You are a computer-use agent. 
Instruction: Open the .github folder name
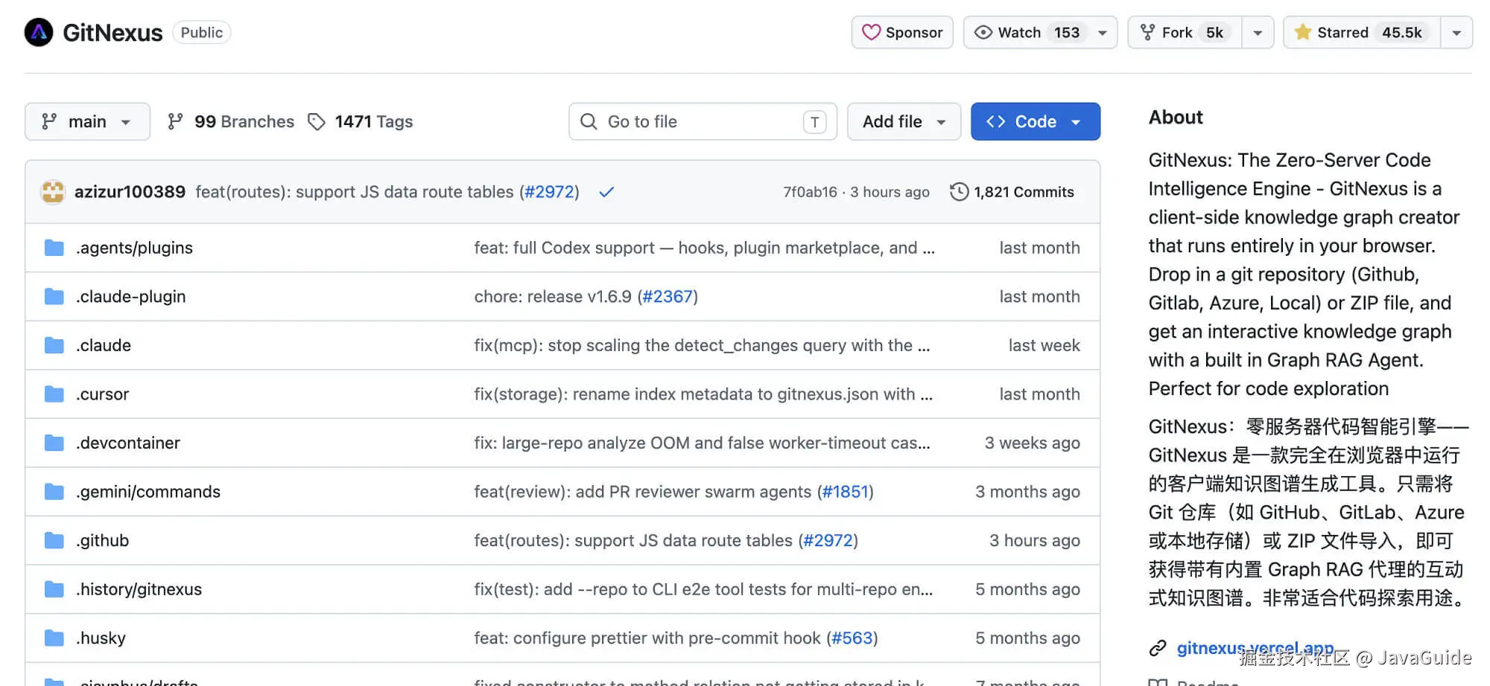coord(102,541)
